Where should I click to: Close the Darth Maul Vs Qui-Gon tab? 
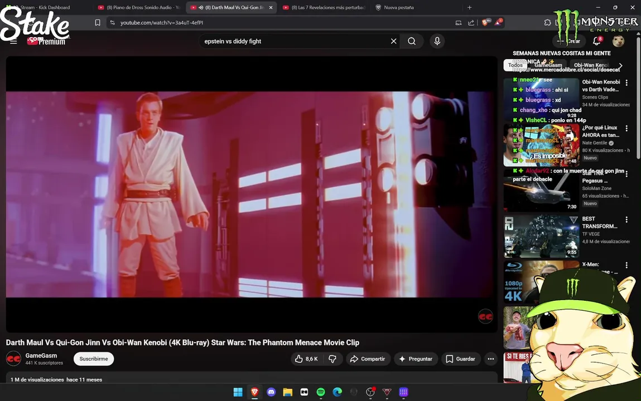pos(271,7)
